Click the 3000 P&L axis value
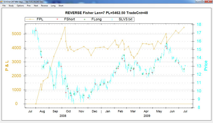213x123 pixels. coord(16,62)
